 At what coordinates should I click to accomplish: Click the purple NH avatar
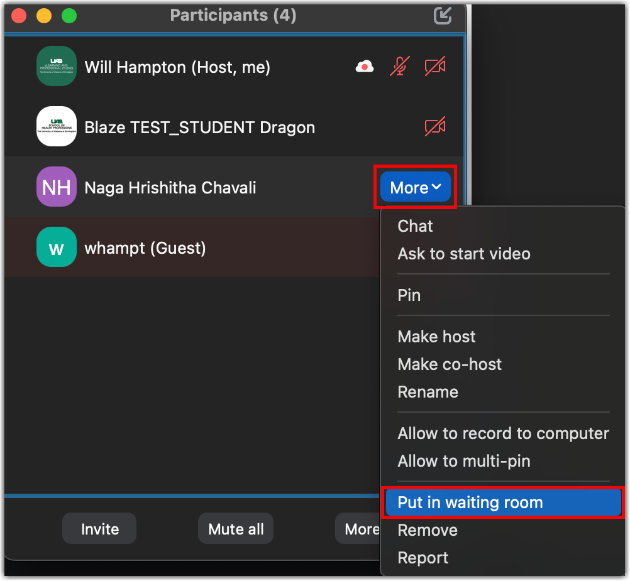(x=57, y=187)
